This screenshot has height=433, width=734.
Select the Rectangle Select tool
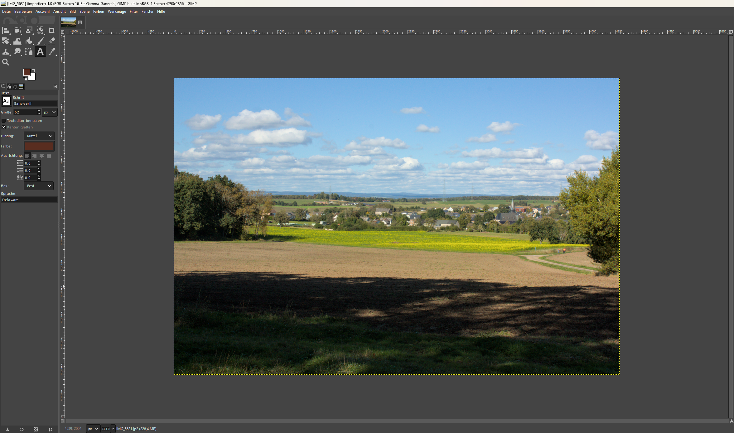coord(17,31)
